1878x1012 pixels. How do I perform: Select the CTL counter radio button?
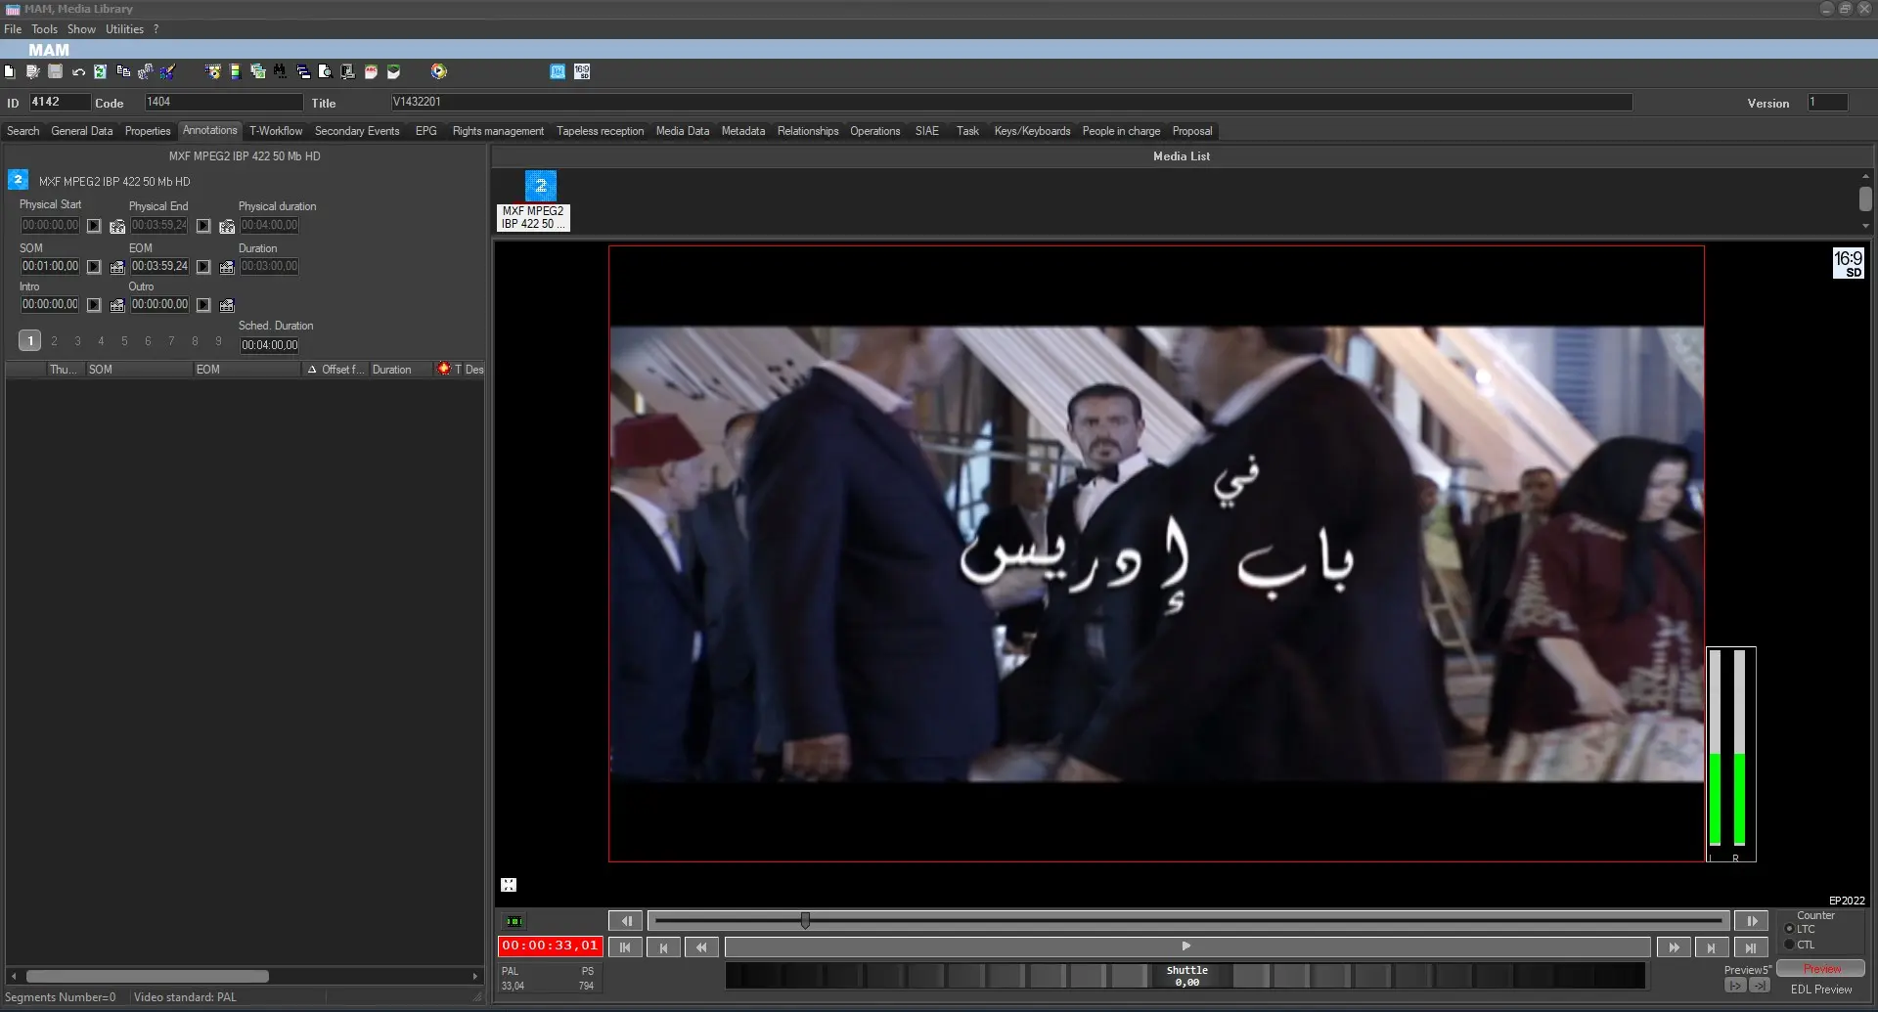click(x=1789, y=945)
